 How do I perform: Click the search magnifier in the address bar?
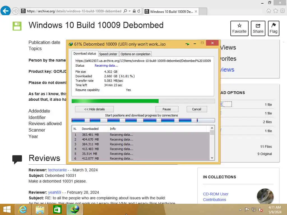click(x=125, y=11)
